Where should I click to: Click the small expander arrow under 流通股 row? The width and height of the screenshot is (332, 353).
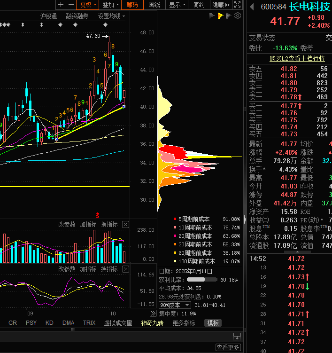click(297, 251)
